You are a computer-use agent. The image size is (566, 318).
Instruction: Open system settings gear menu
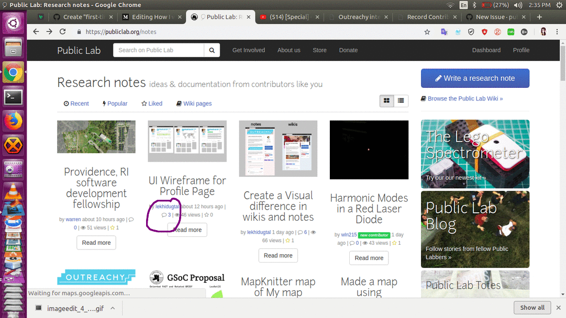click(x=559, y=5)
